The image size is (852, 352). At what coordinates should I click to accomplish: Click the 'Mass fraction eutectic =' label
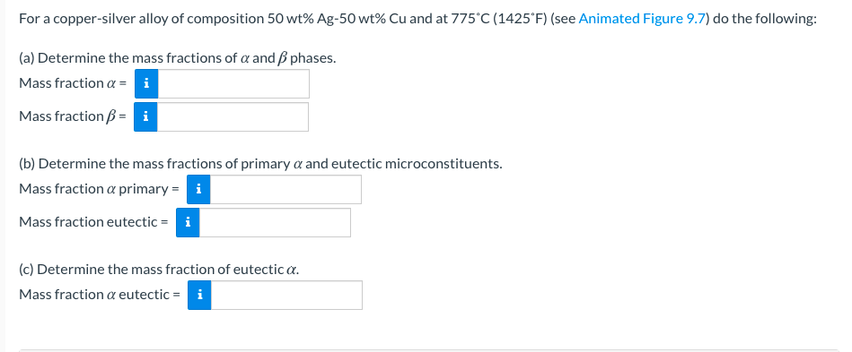tap(93, 222)
